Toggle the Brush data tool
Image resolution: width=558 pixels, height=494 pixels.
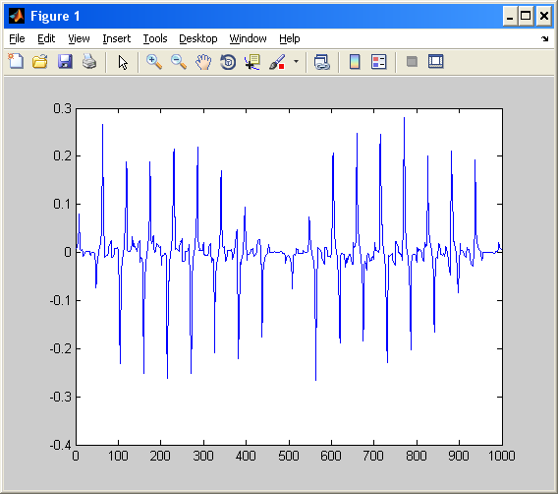[277, 62]
